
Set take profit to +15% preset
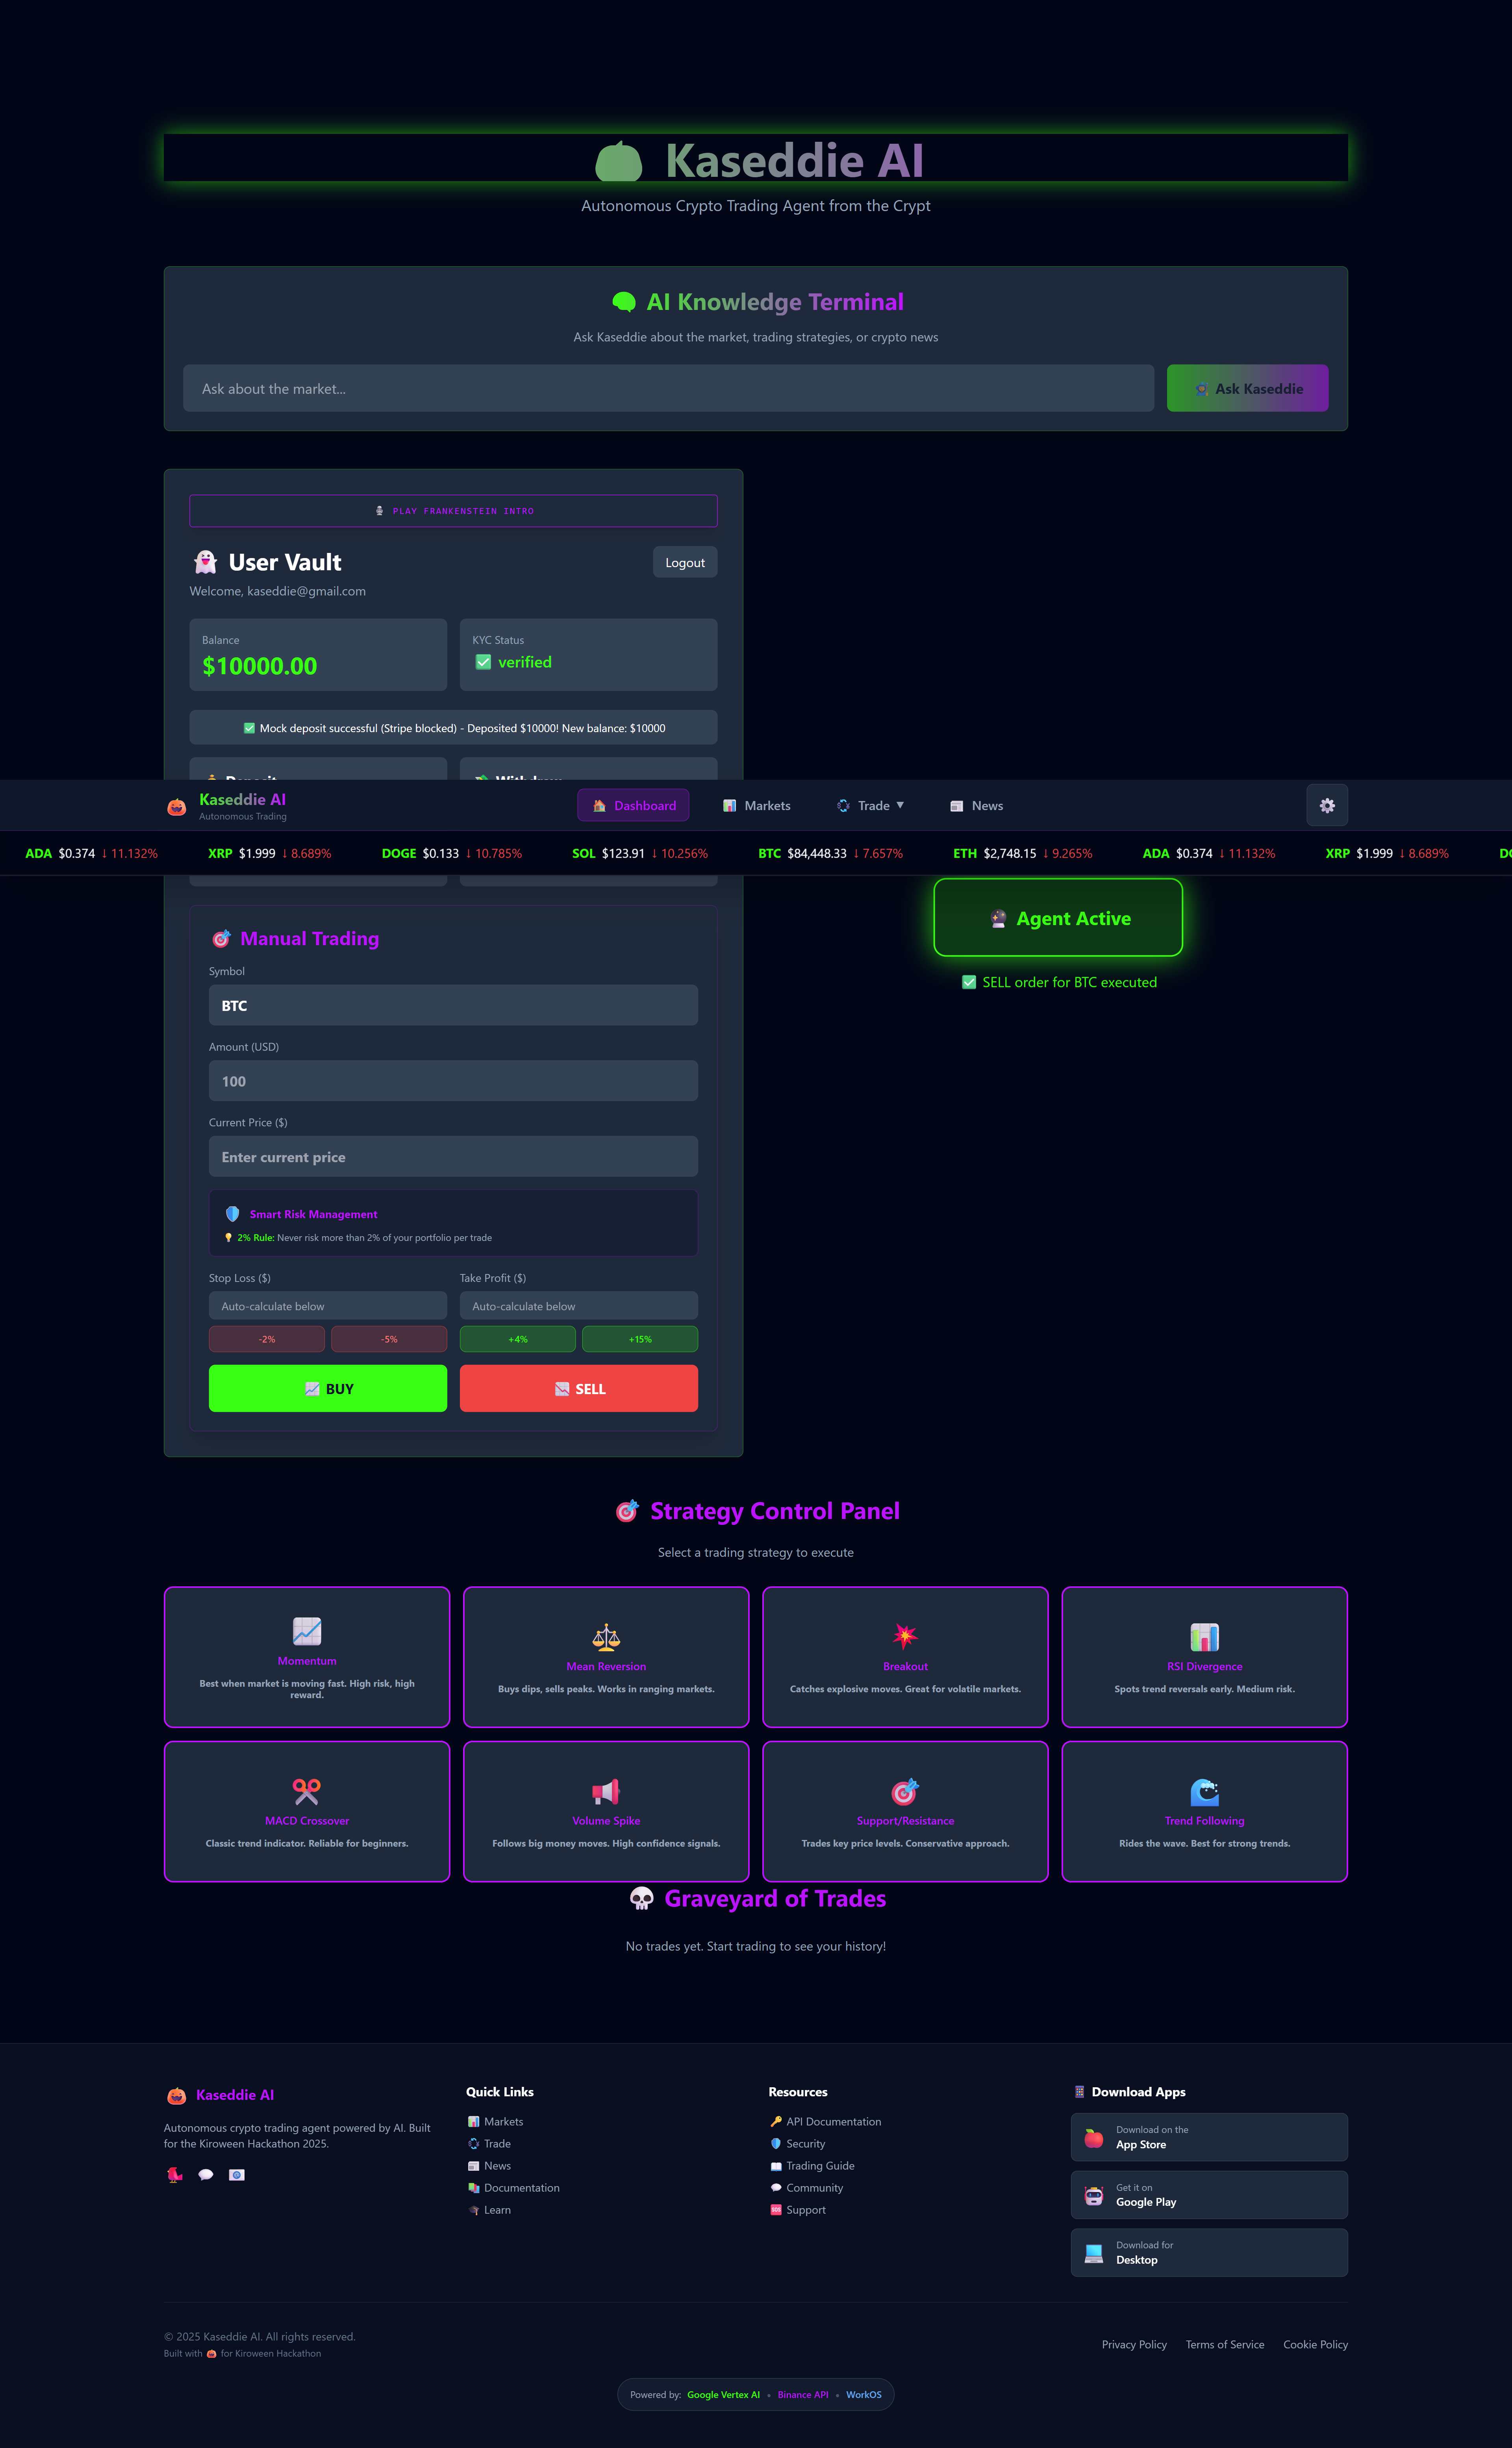tap(640, 1339)
